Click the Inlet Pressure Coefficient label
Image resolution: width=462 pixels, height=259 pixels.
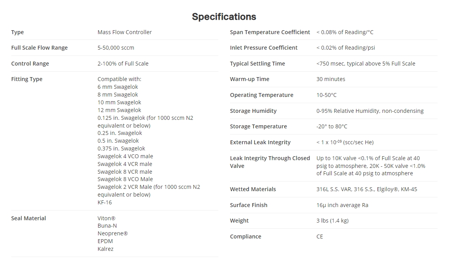(263, 48)
